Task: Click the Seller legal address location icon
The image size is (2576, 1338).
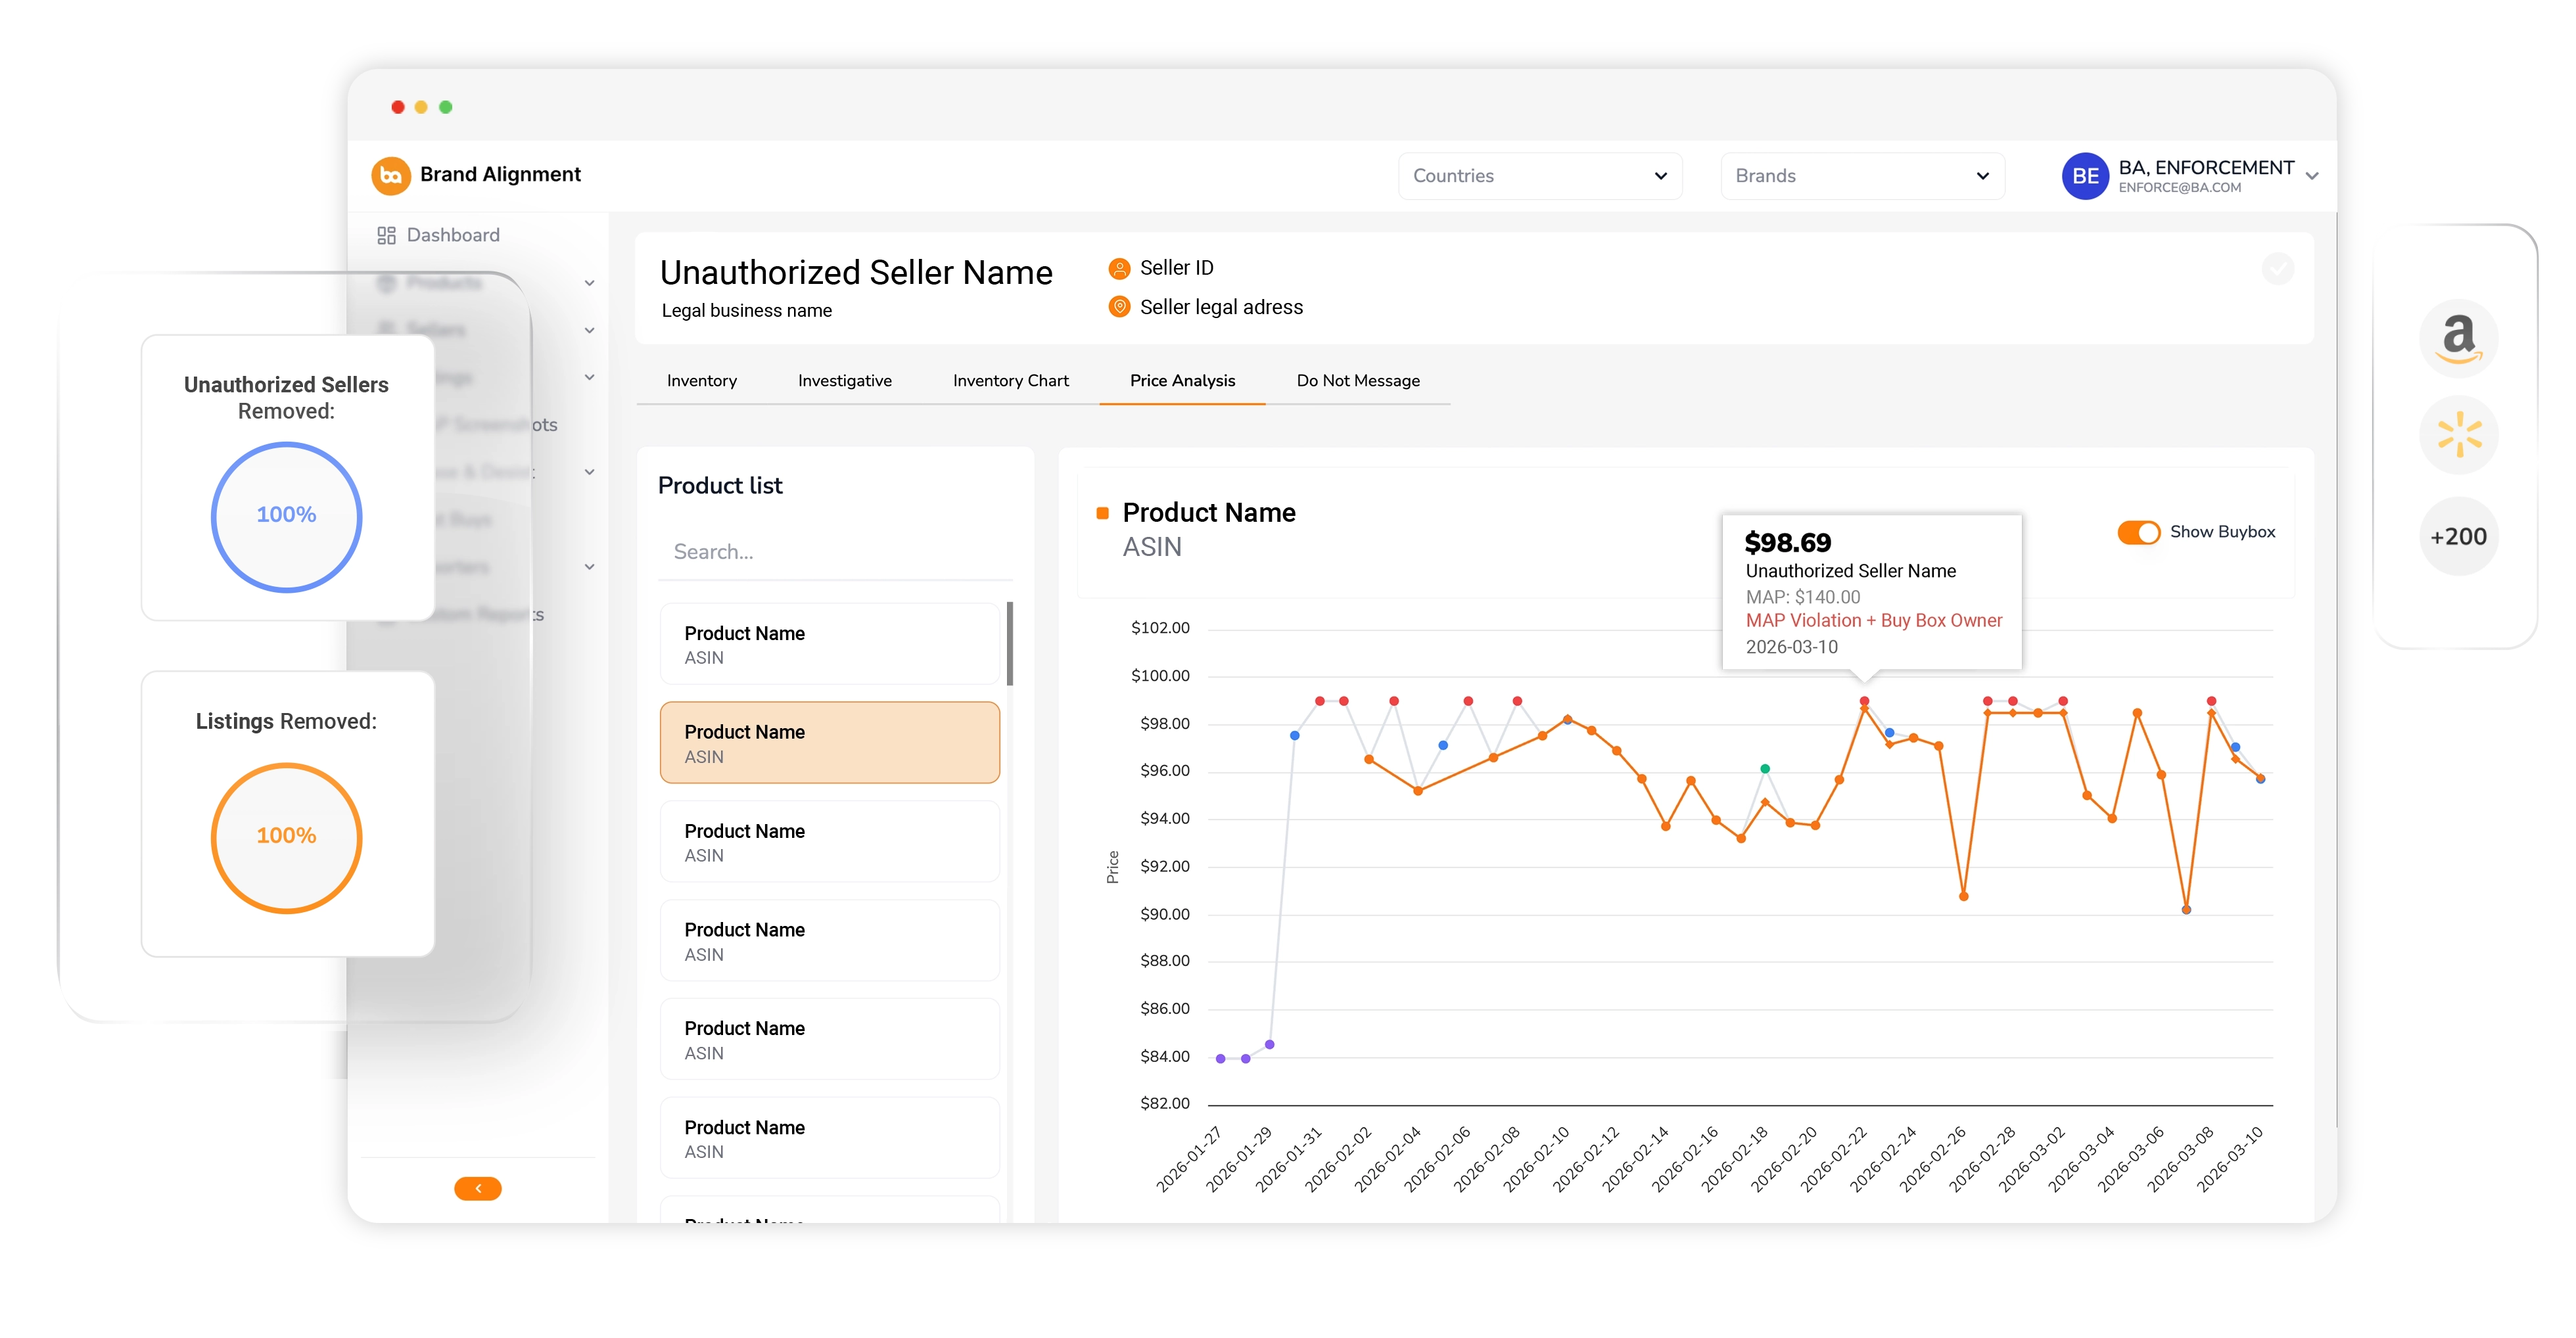Action: coord(1118,307)
